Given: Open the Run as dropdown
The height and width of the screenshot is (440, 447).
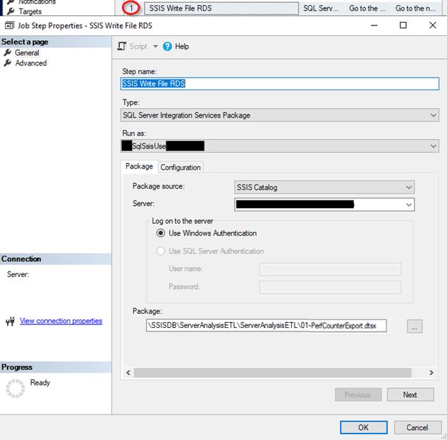Looking at the screenshot, I should click(280, 146).
